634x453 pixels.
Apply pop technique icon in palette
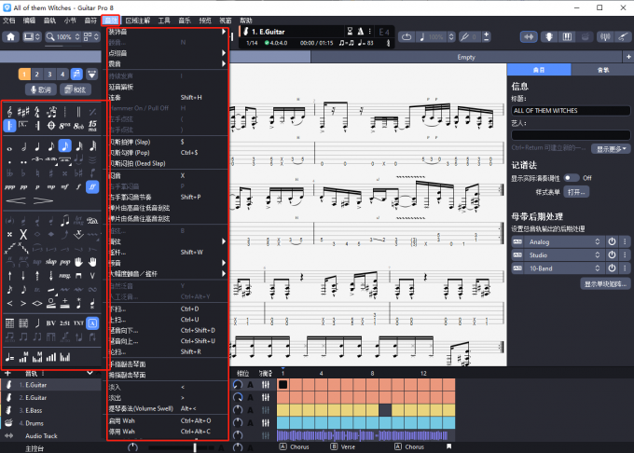64,262
